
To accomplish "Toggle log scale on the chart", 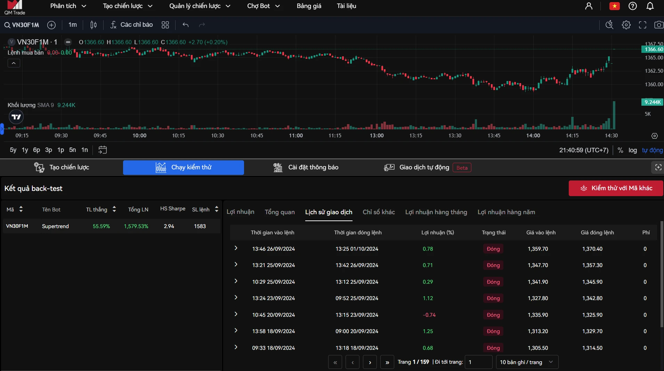I will coord(633,150).
